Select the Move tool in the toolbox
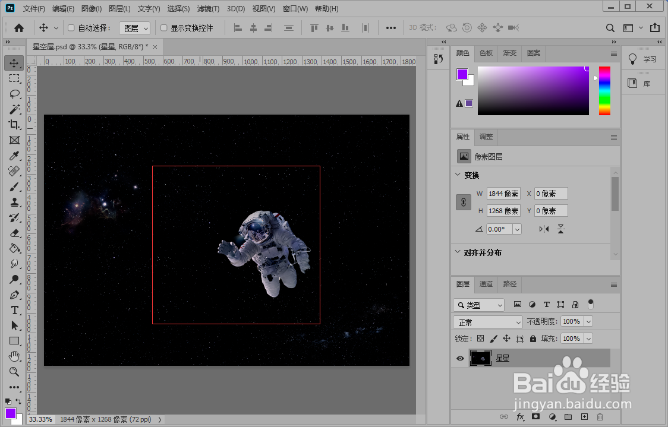Image resolution: width=668 pixels, height=427 pixels. coord(14,63)
